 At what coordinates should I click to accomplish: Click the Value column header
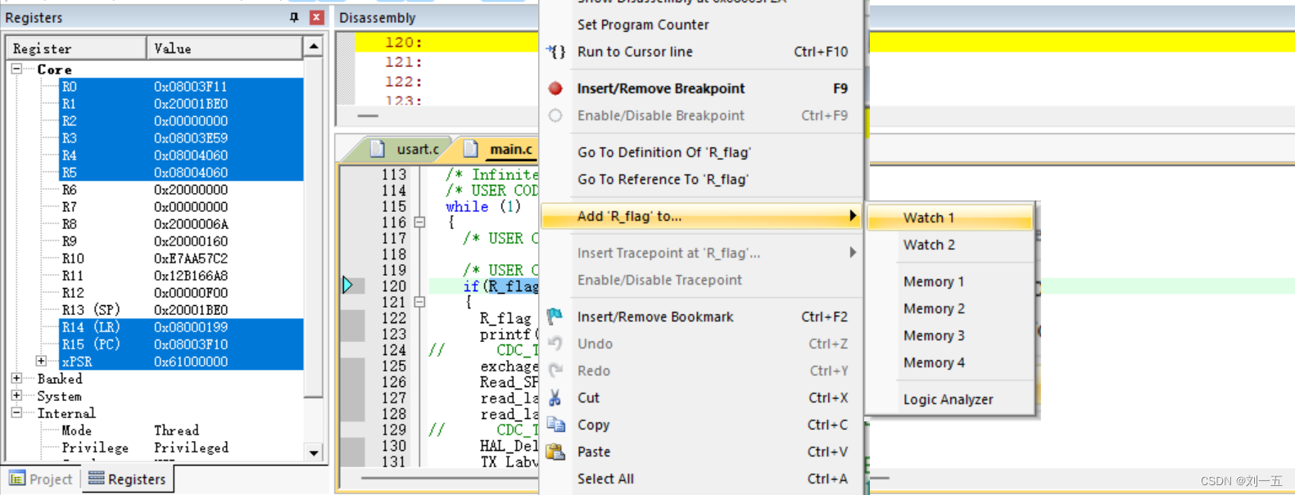pyautogui.click(x=224, y=48)
